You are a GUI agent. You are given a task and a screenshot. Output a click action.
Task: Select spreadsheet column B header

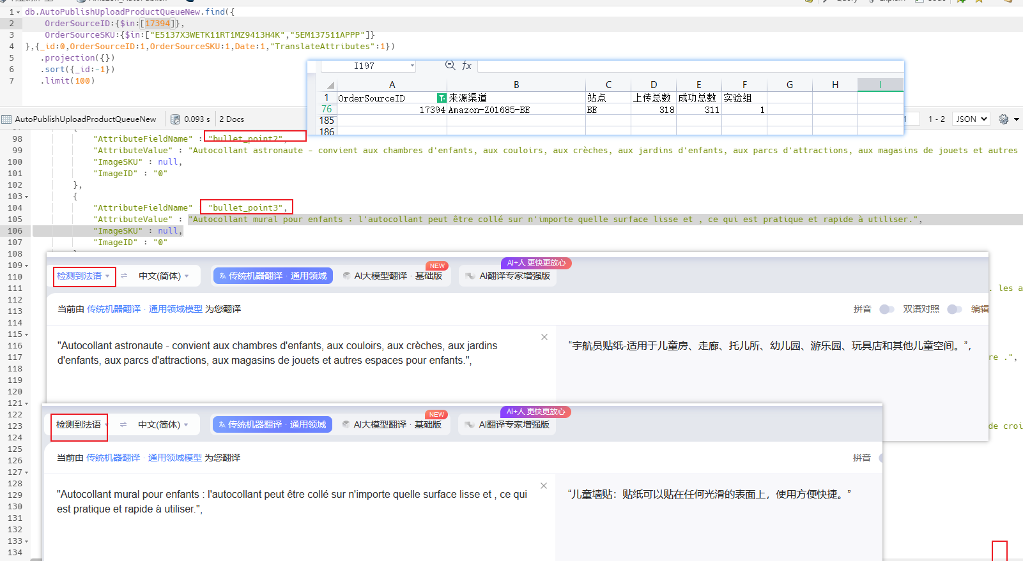[516, 85]
